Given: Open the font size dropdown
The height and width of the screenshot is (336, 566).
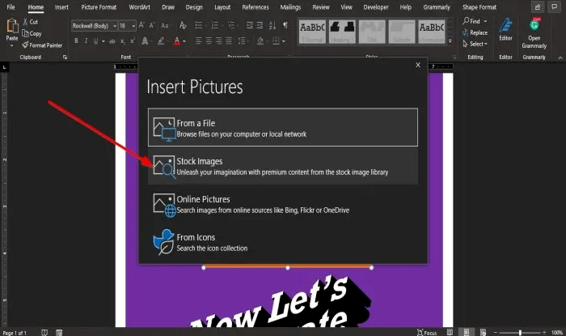Looking at the screenshot, I should [133, 26].
